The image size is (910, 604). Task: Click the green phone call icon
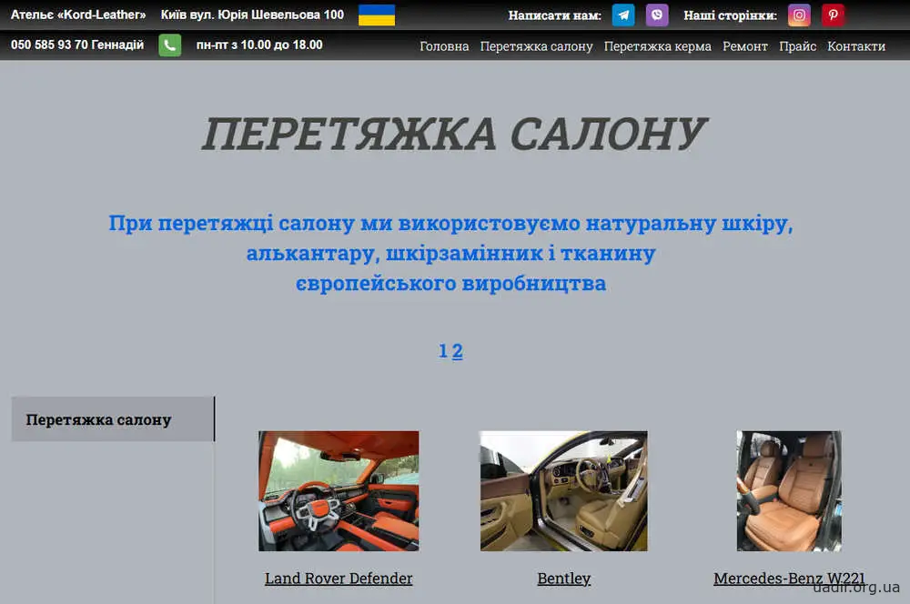click(169, 44)
